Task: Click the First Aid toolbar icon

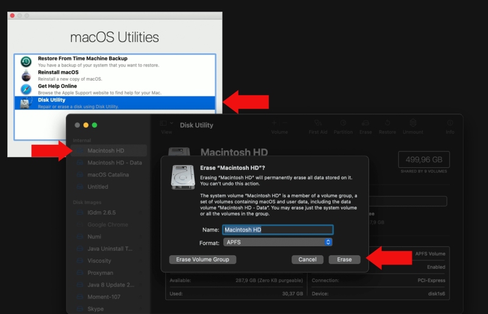Action: coord(318,123)
